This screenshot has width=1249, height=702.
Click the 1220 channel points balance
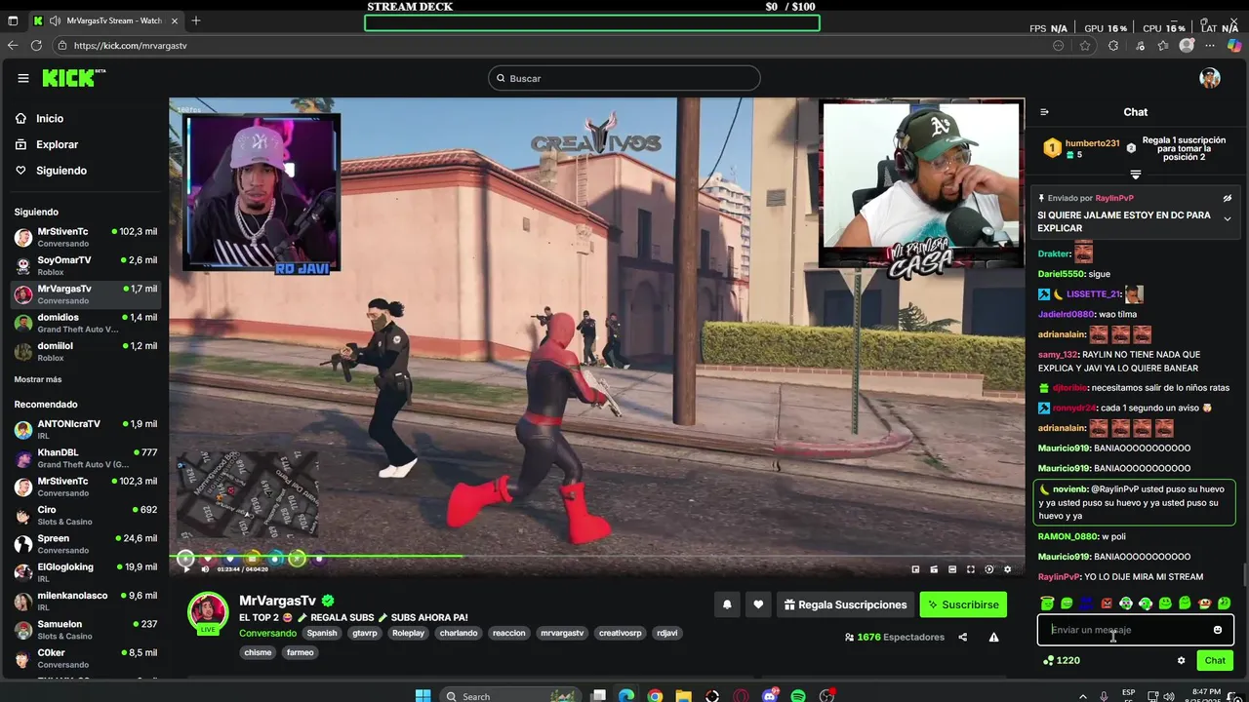coord(1062,660)
